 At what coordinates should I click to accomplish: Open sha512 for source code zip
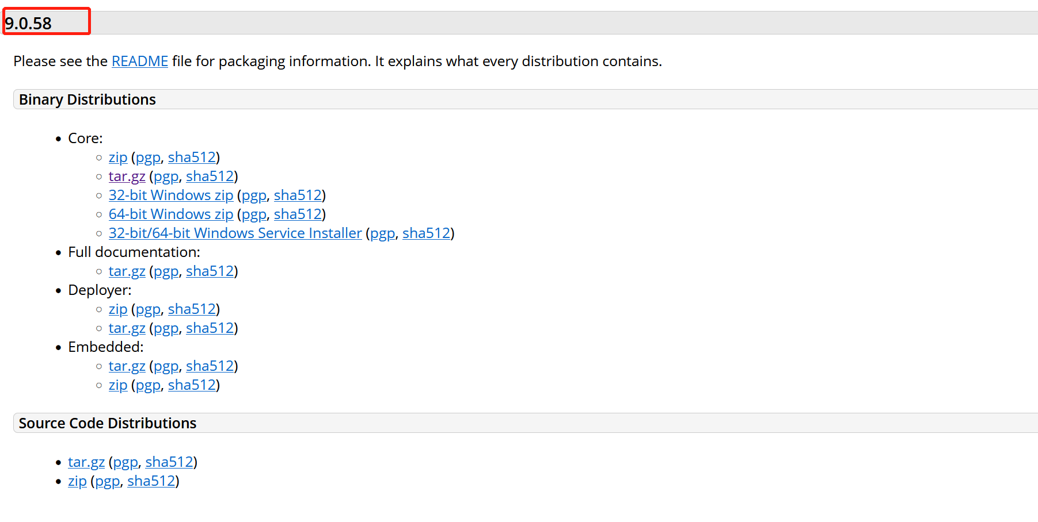(151, 481)
